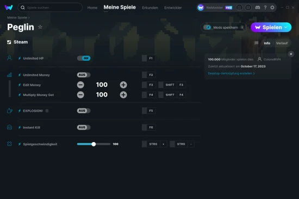Click the F5 hotkey for EXPLOSION!
This screenshot has width=299, height=199.
[149, 111]
